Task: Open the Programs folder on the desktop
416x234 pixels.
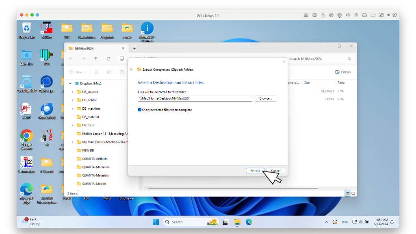Action: coord(107,31)
